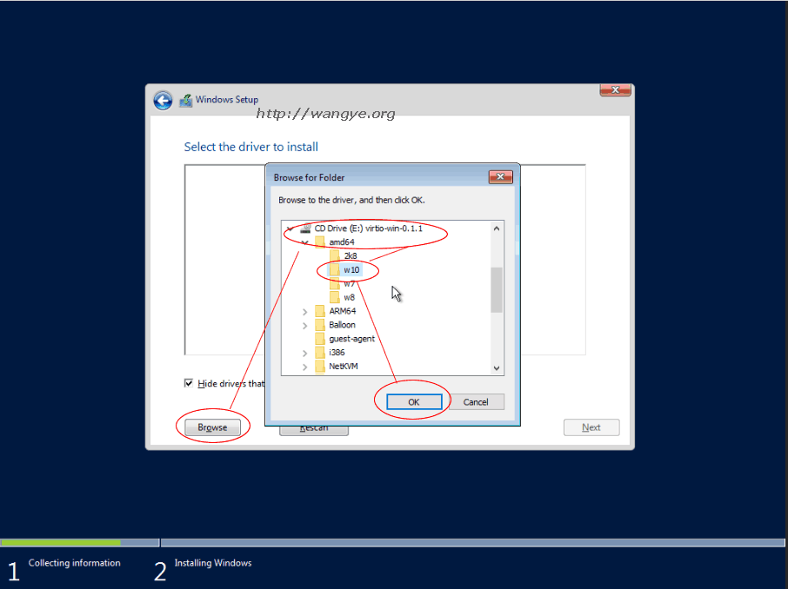This screenshot has height=589, width=788.
Task: Click the guest-agent folder icon
Action: (x=320, y=339)
